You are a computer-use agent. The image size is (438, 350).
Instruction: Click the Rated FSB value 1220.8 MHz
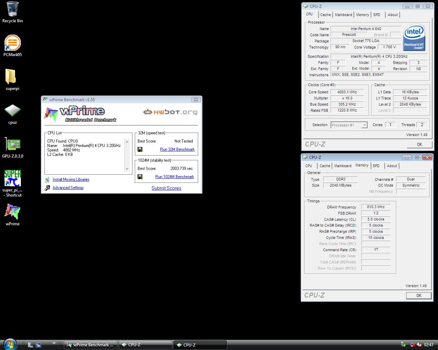347,110
